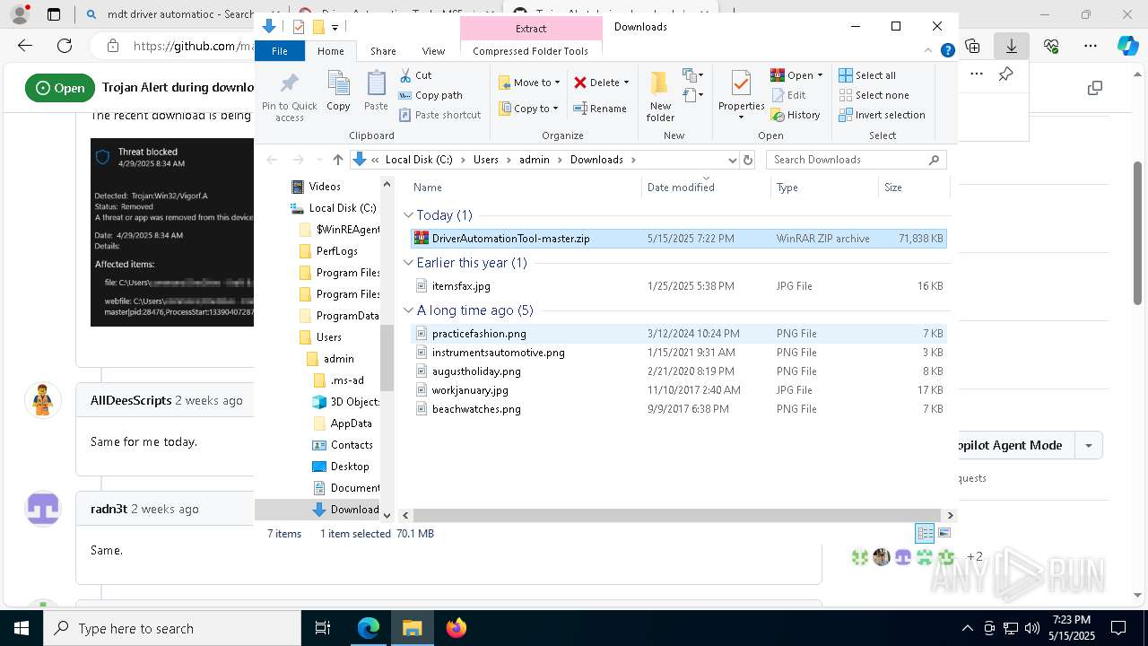The image size is (1148, 646).
Task: Click Copy path in ribbon
Action: point(430,95)
